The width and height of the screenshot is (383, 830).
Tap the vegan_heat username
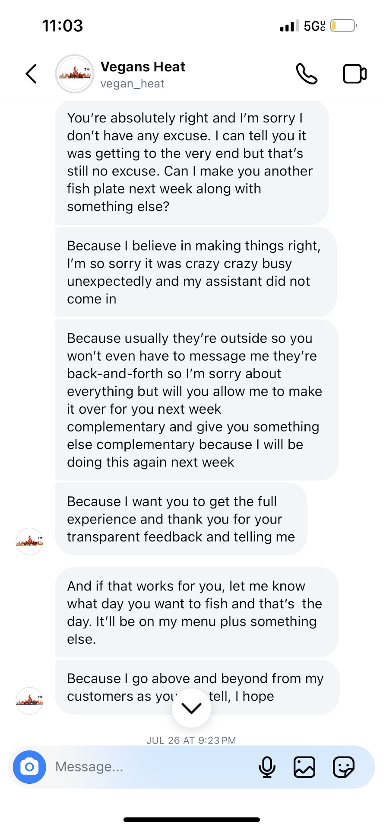(133, 83)
